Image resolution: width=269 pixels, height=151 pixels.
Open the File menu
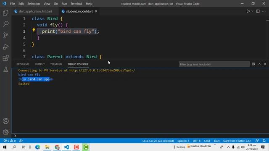[x=12, y=4]
